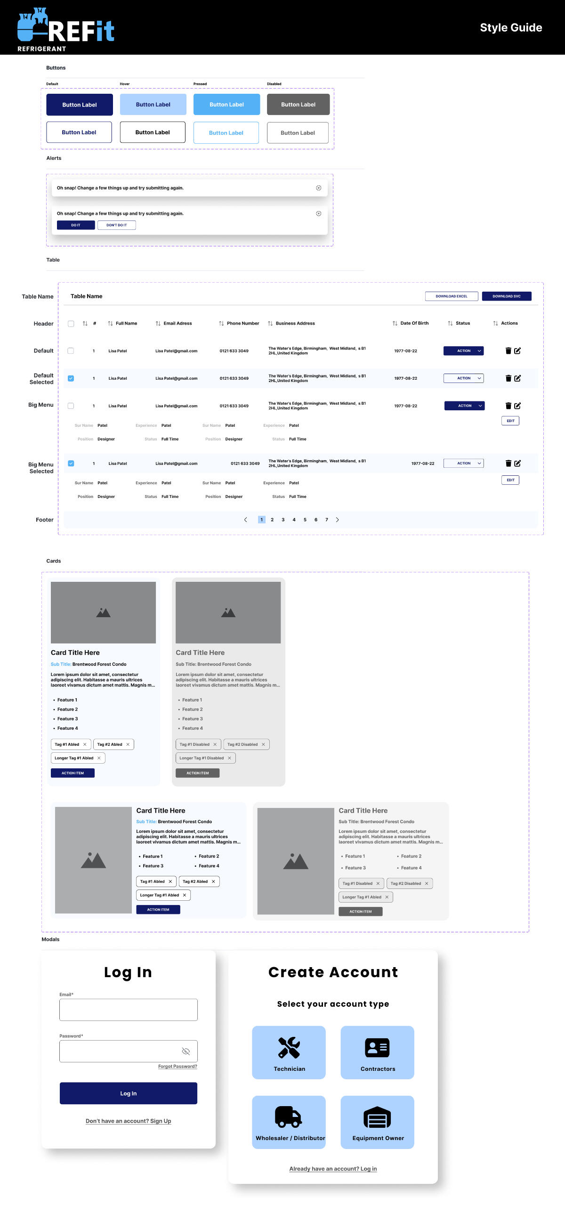Sort table by the Full Name column
This screenshot has height=1206, width=565.
110,323
